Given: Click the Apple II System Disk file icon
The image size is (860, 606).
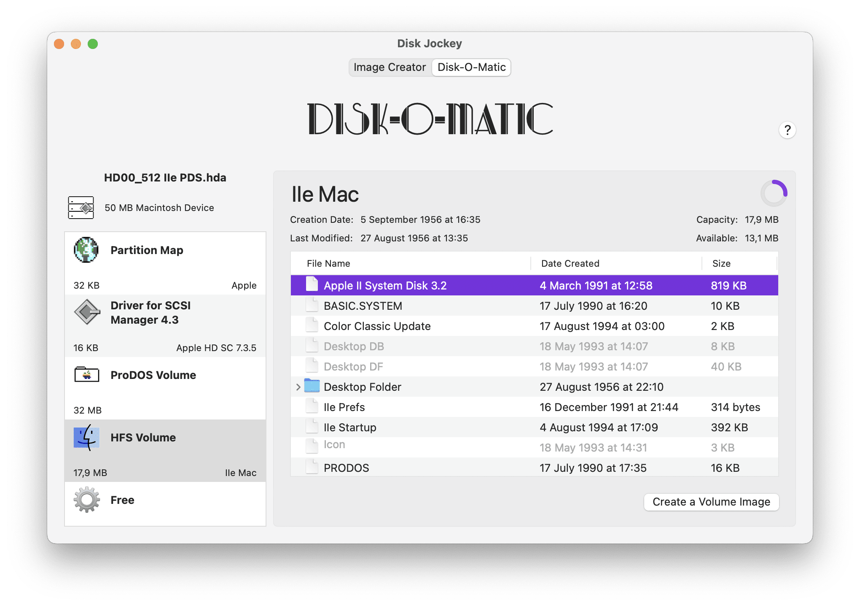Looking at the screenshot, I should [312, 284].
